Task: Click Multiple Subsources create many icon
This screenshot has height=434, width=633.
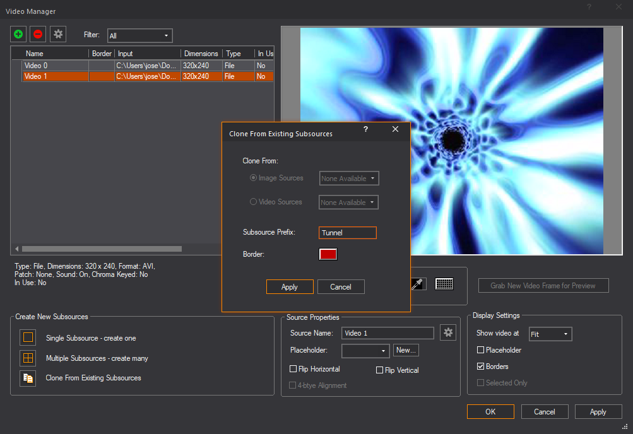Action: pyautogui.click(x=28, y=358)
